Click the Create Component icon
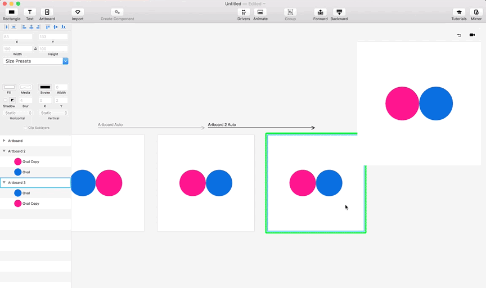The height and width of the screenshot is (288, 486). (x=117, y=12)
